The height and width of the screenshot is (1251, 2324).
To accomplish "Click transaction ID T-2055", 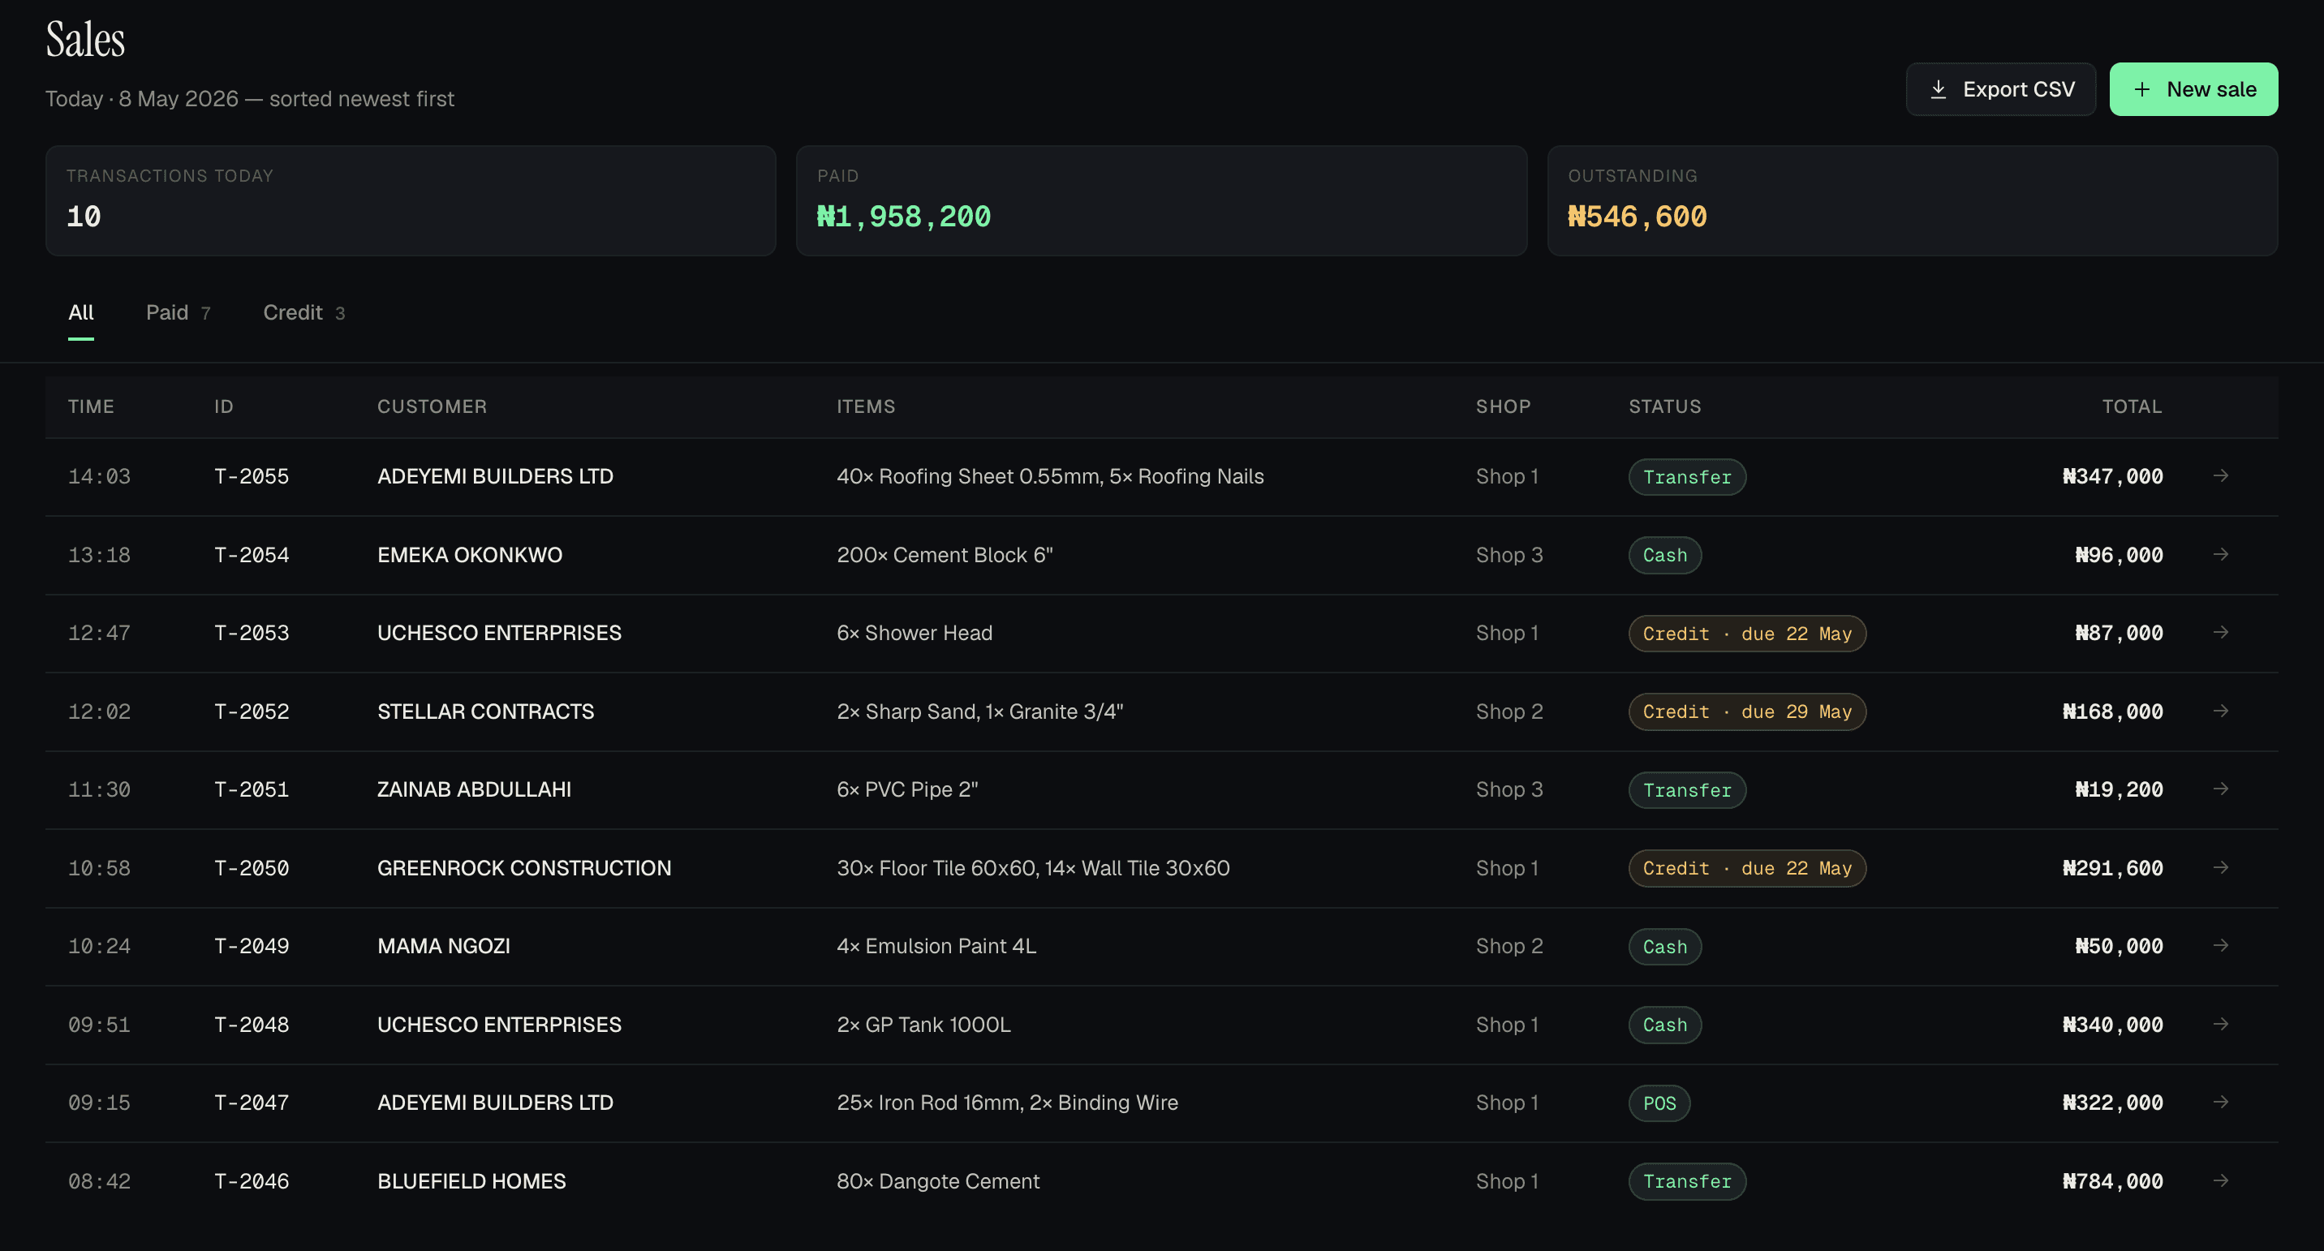I will point(252,476).
